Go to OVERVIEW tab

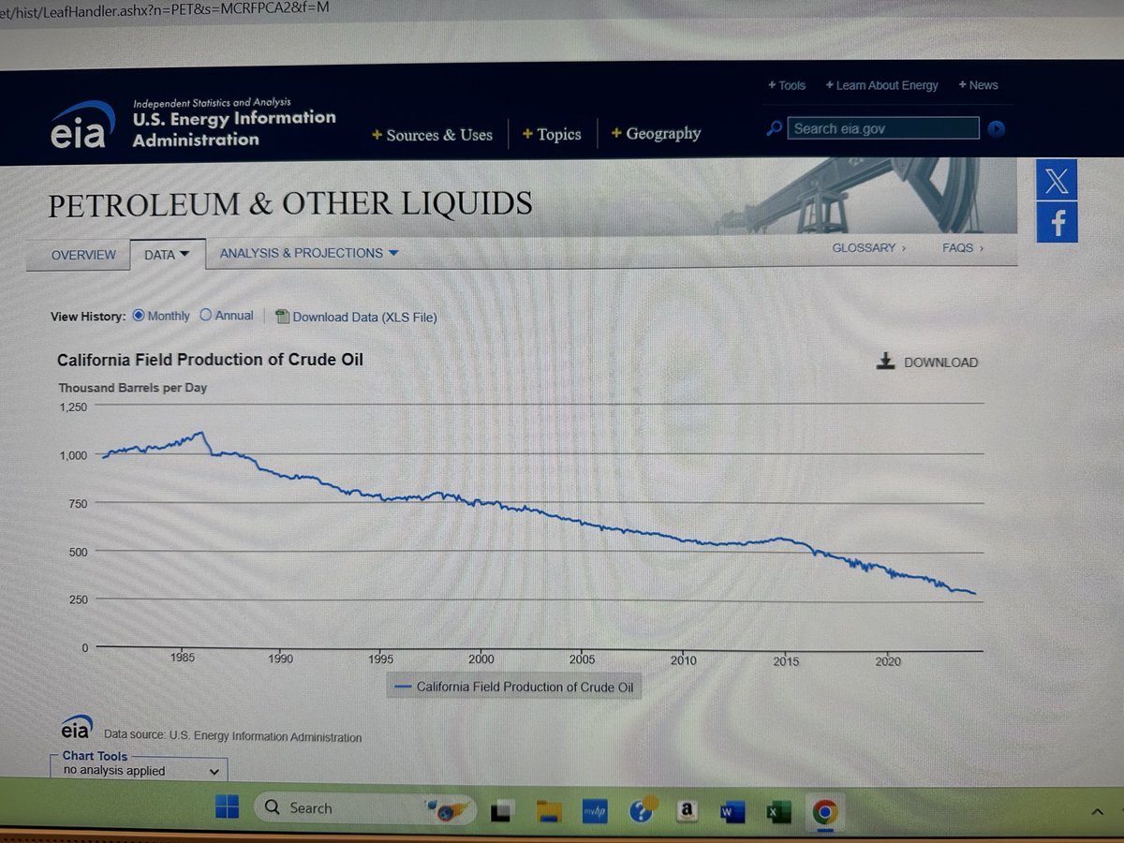coord(83,255)
